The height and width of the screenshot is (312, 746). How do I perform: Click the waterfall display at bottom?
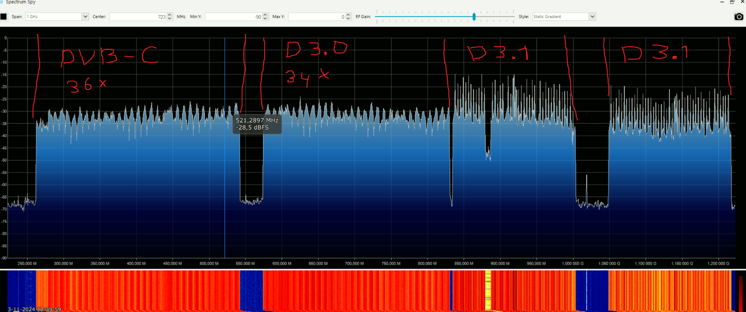[x=371, y=291]
